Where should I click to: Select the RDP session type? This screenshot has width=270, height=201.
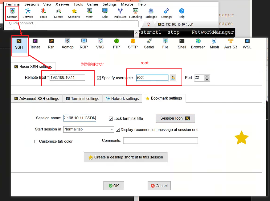[84, 44]
